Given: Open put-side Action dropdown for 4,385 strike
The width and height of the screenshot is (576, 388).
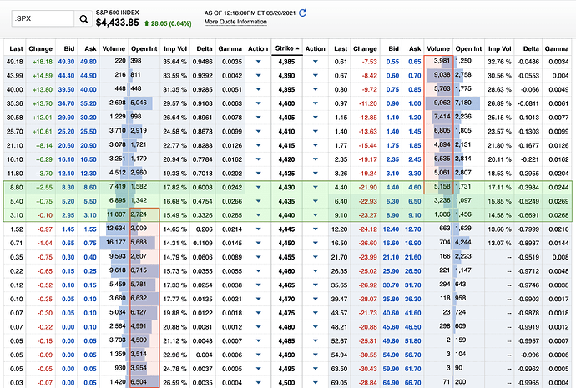Looking at the screenshot, I should 315,62.
